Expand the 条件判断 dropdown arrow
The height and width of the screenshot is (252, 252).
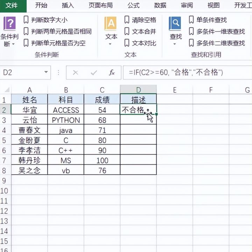[x=13, y=44]
